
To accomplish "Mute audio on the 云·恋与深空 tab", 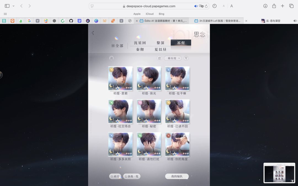I will tap(295, 21).
